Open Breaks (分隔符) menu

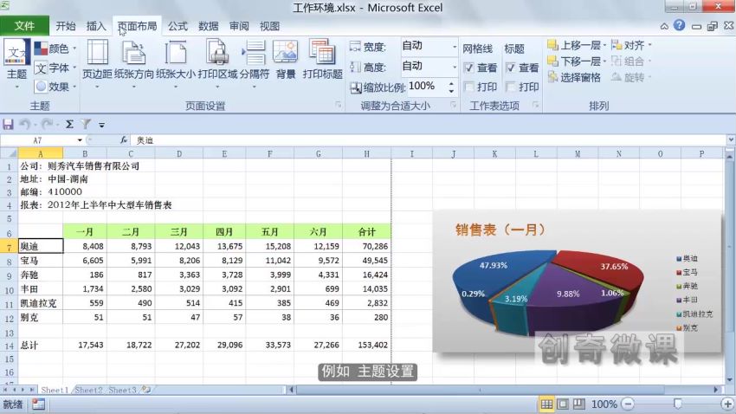[255, 64]
